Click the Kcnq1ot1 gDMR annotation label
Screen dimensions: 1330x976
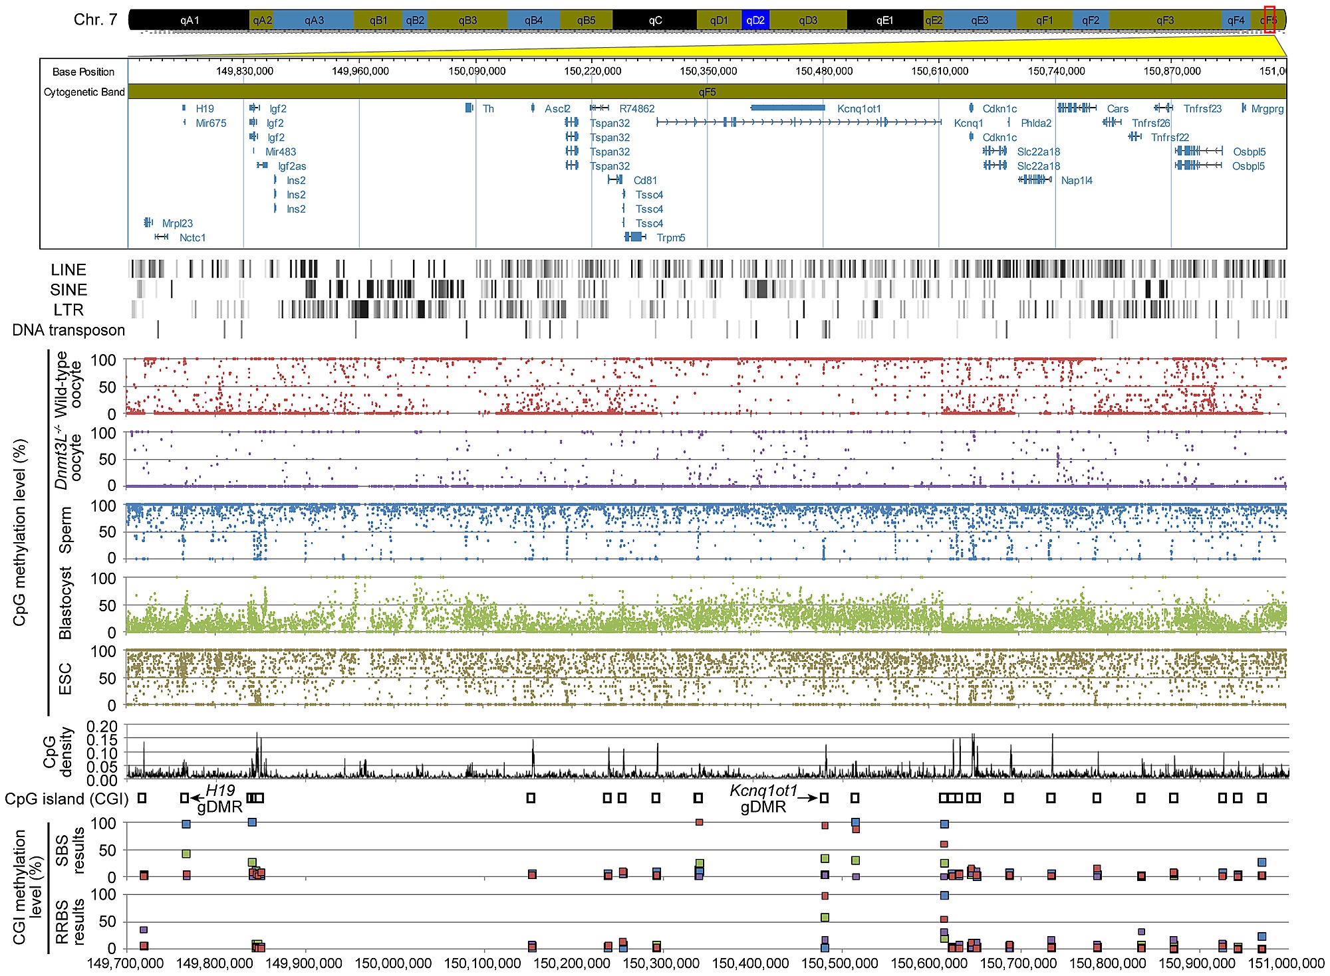763,799
